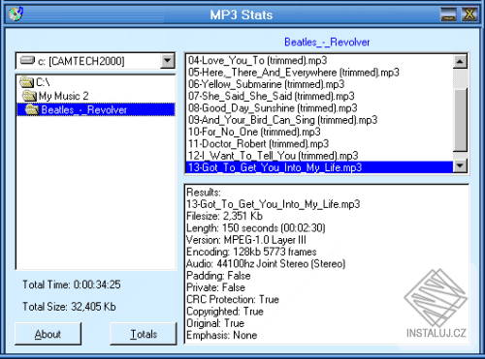This screenshot has height=359, width=485.
Task: Click the Filesize: 2,351 Kb line
Action: [225, 216]
